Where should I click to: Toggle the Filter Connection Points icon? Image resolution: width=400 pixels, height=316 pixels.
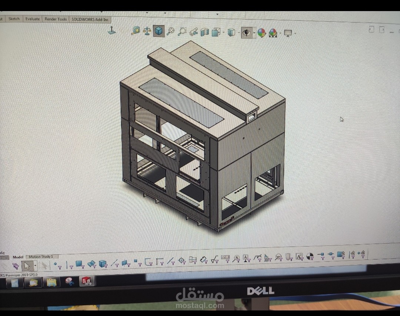click(321, 256)
